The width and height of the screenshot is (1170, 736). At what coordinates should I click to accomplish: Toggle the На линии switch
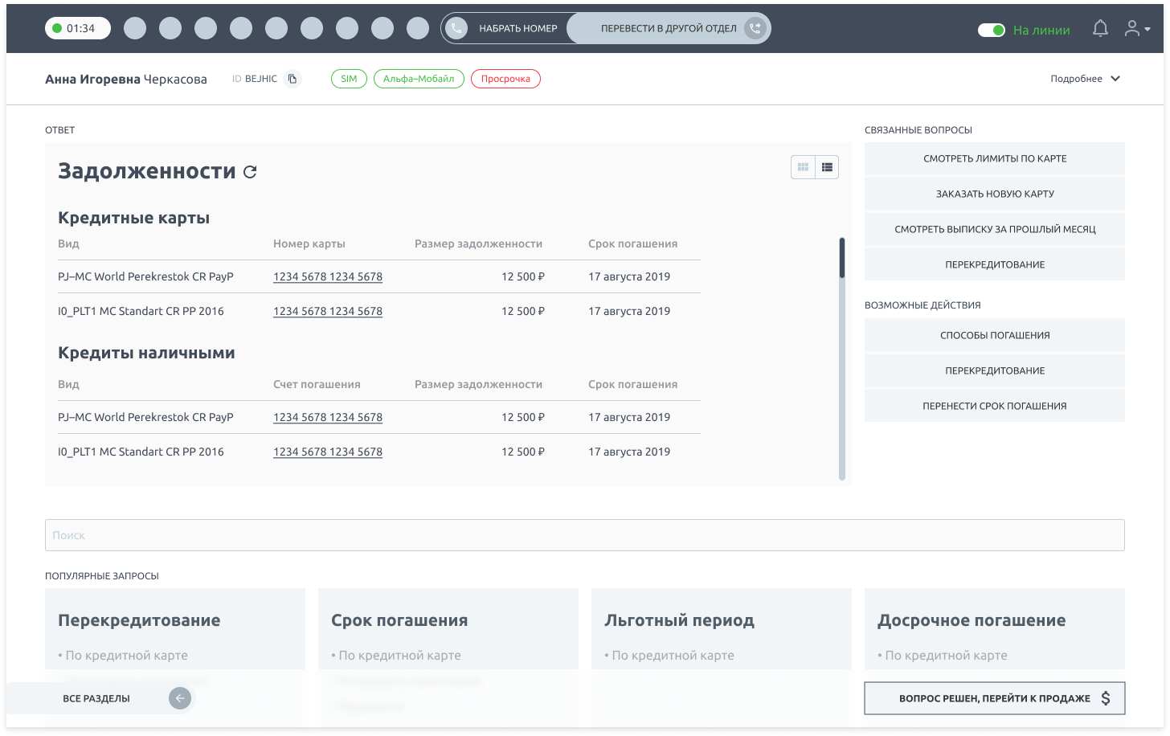click(992, 30)
